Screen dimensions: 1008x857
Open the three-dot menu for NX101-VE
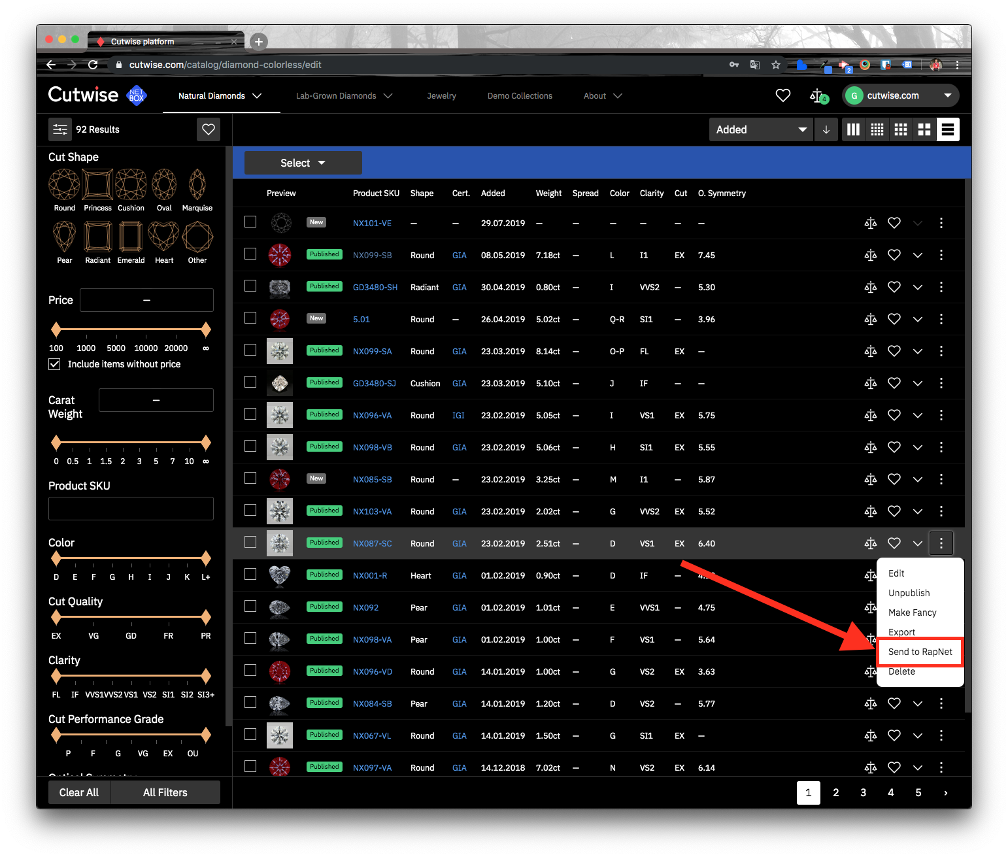[x=941, y=223]
